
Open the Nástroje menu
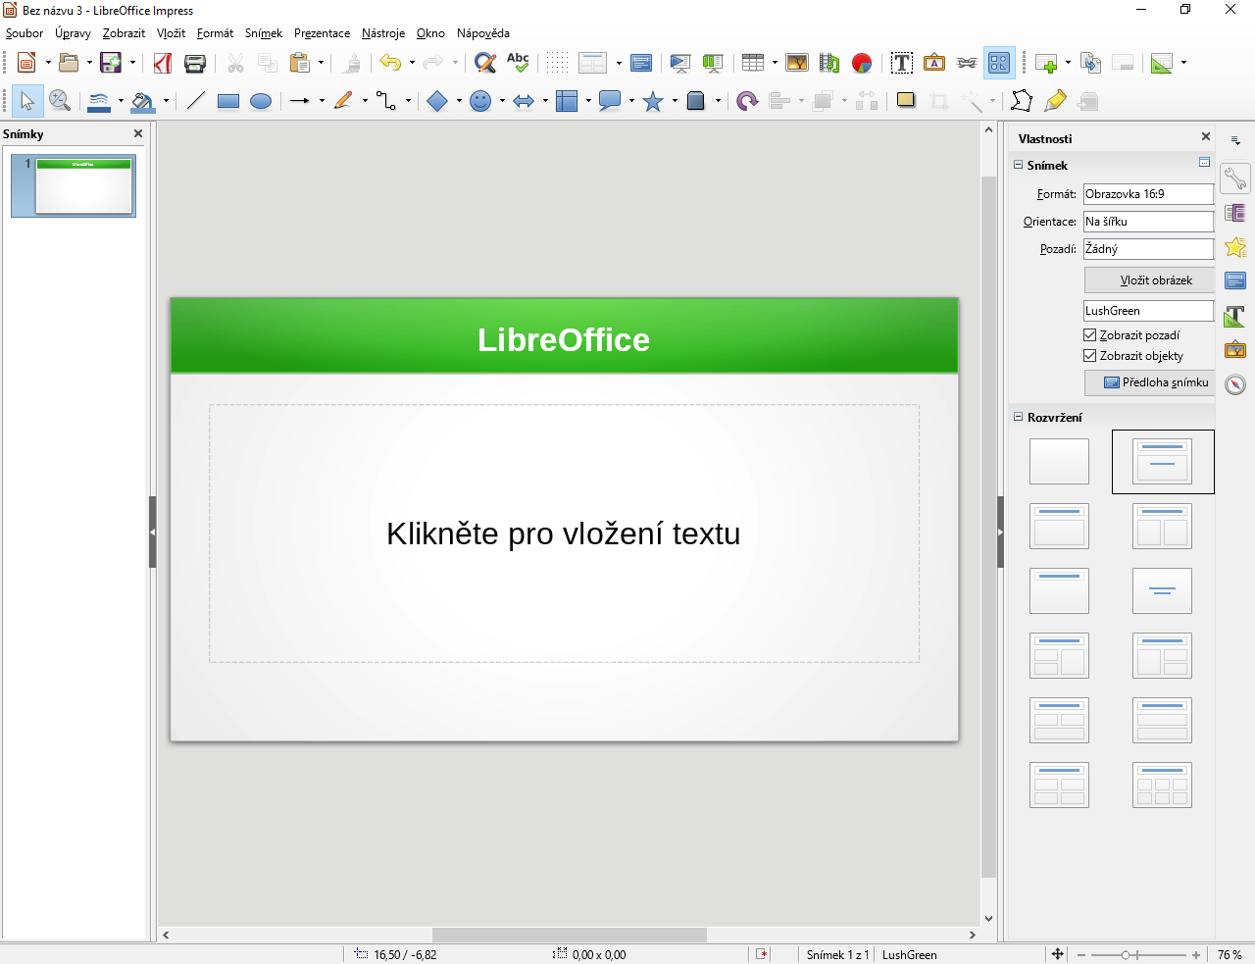point(383,33)
